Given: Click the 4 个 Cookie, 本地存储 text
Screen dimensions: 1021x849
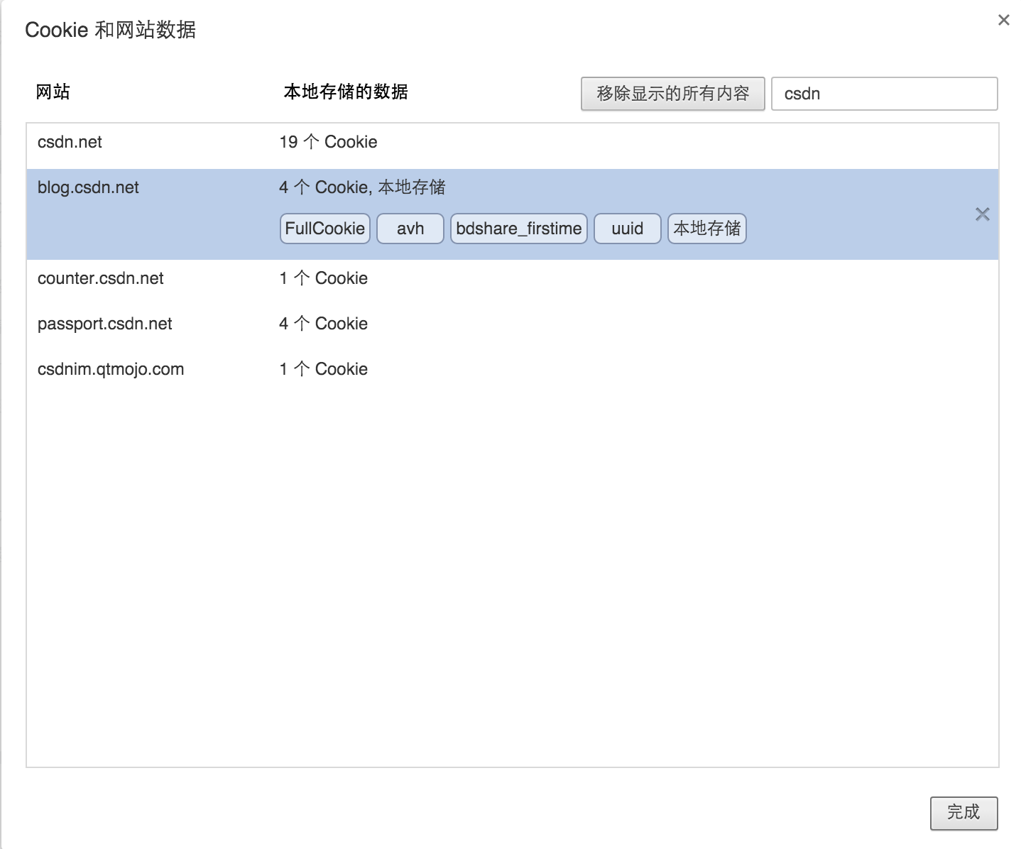Looking at the screenshot, I should coord(362,187).
